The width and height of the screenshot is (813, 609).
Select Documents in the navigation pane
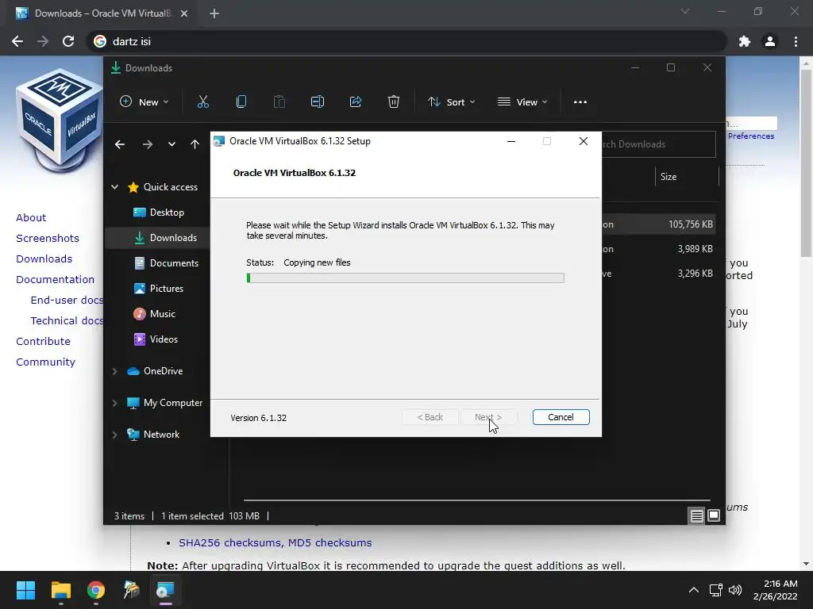click(x=166, y=263)
